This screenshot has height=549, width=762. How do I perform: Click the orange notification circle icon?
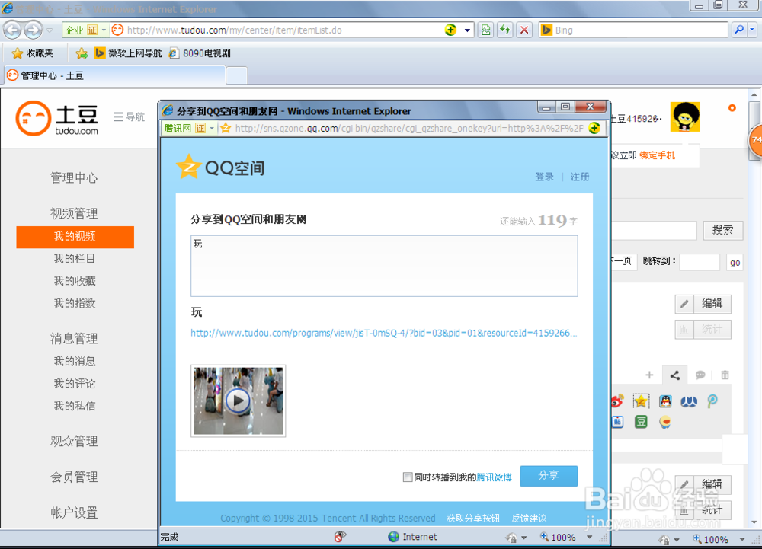[732, 108]
